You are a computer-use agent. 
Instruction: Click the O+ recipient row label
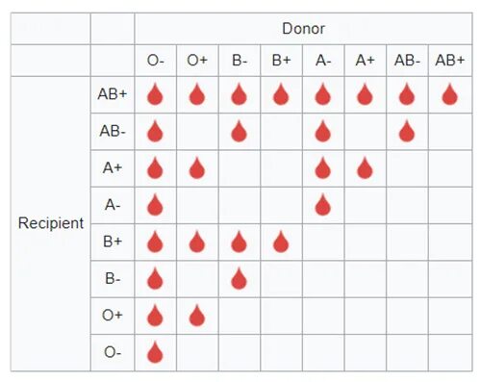click(113, 316)
